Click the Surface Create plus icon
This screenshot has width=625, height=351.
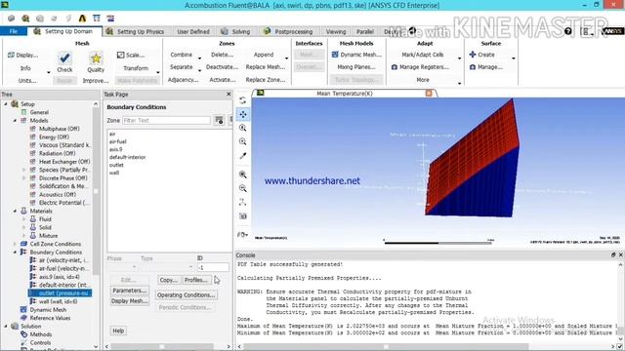(473, 55)
